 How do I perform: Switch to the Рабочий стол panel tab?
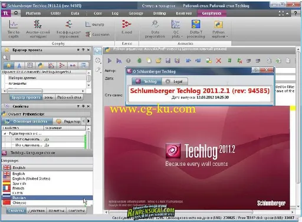(69, 97)
